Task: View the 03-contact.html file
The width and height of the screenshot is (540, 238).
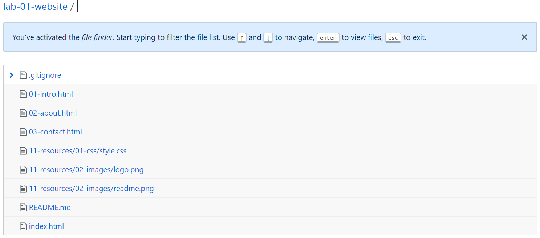Action: (x=56, y=132)
